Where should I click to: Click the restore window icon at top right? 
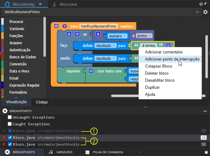point(205,4)
